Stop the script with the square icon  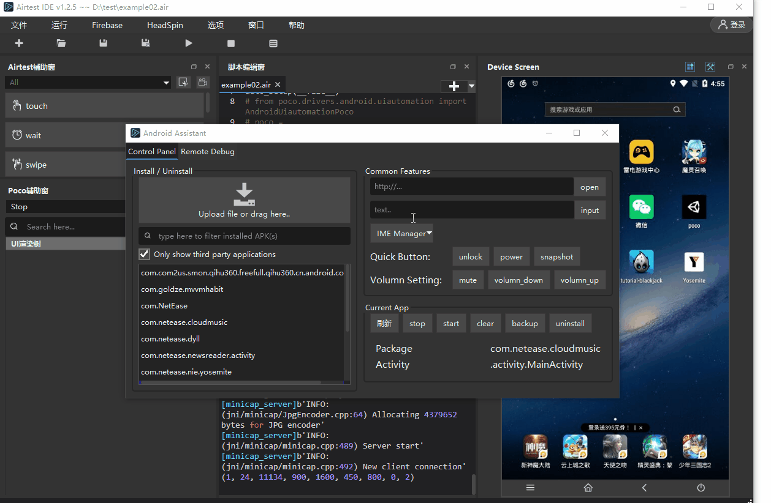click(231, 43)
